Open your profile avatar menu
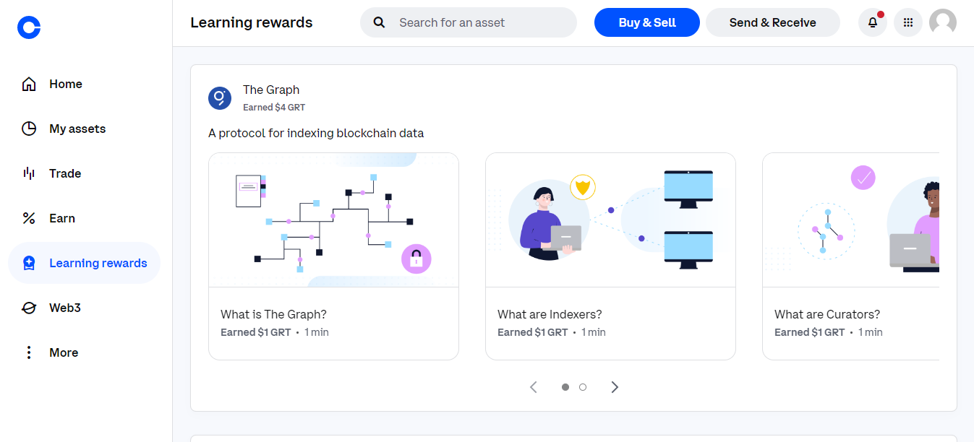The image size is (974, 442). coord(942,22)
